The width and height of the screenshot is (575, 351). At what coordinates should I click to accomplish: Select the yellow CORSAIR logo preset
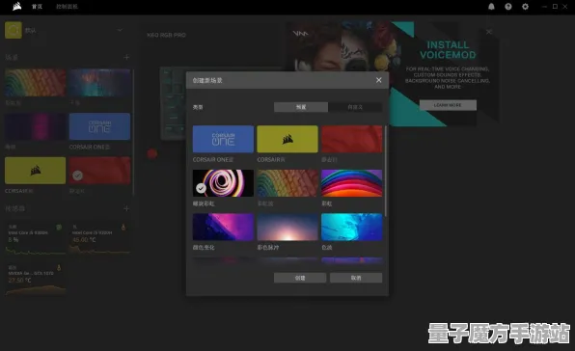(x=287, y=139)
